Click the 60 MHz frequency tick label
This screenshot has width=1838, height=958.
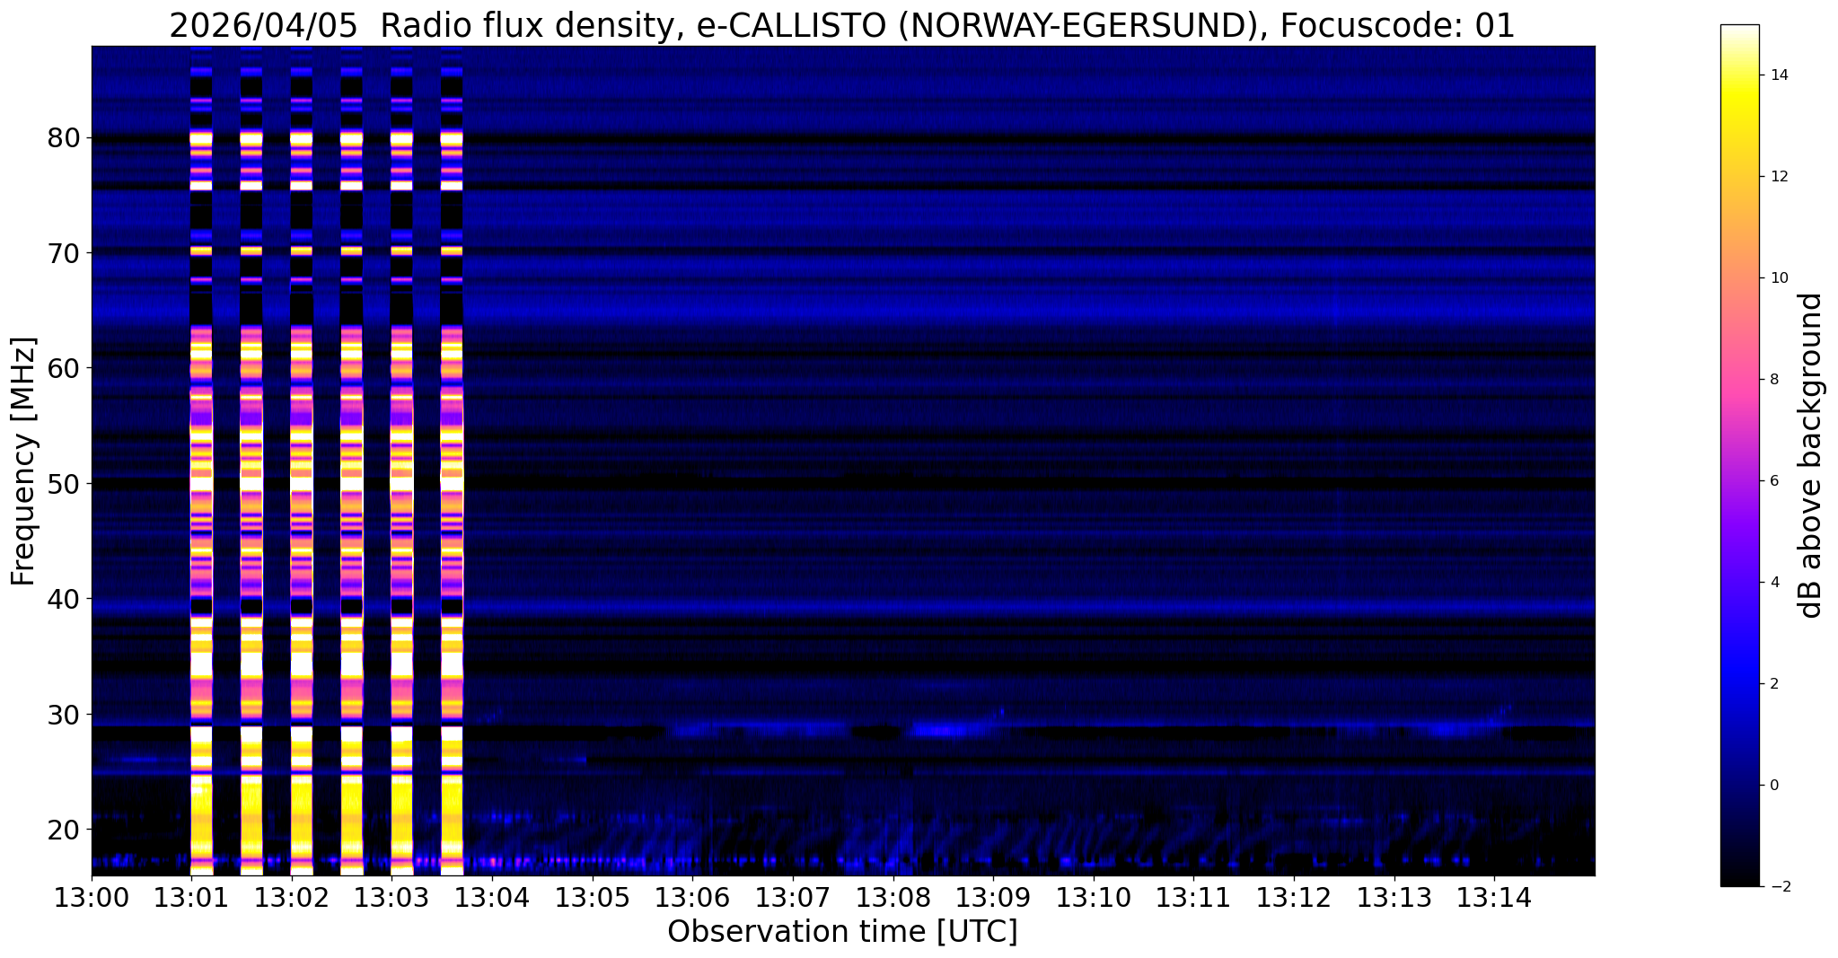coord(65,368)
